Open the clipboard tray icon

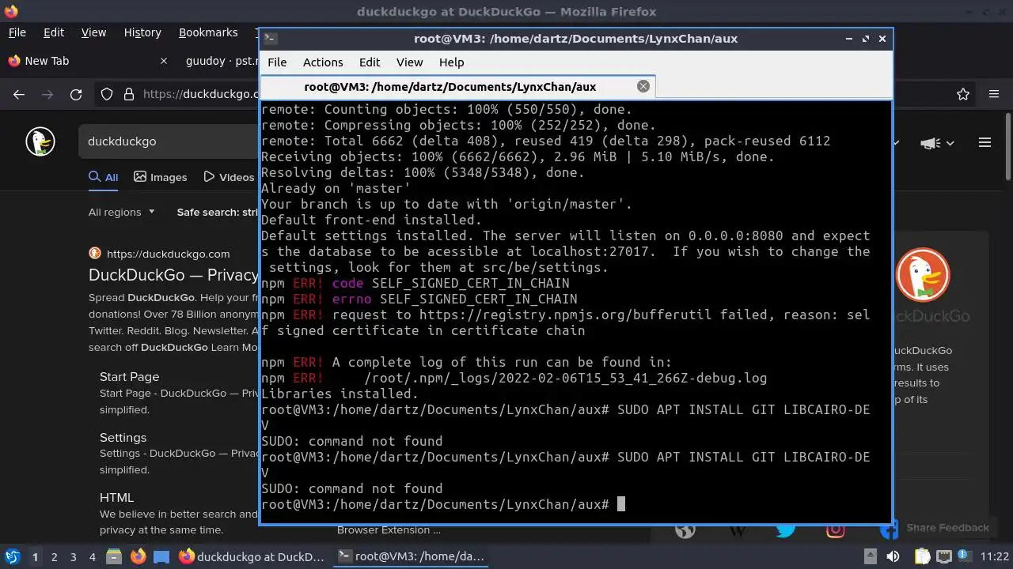[922, 556]
